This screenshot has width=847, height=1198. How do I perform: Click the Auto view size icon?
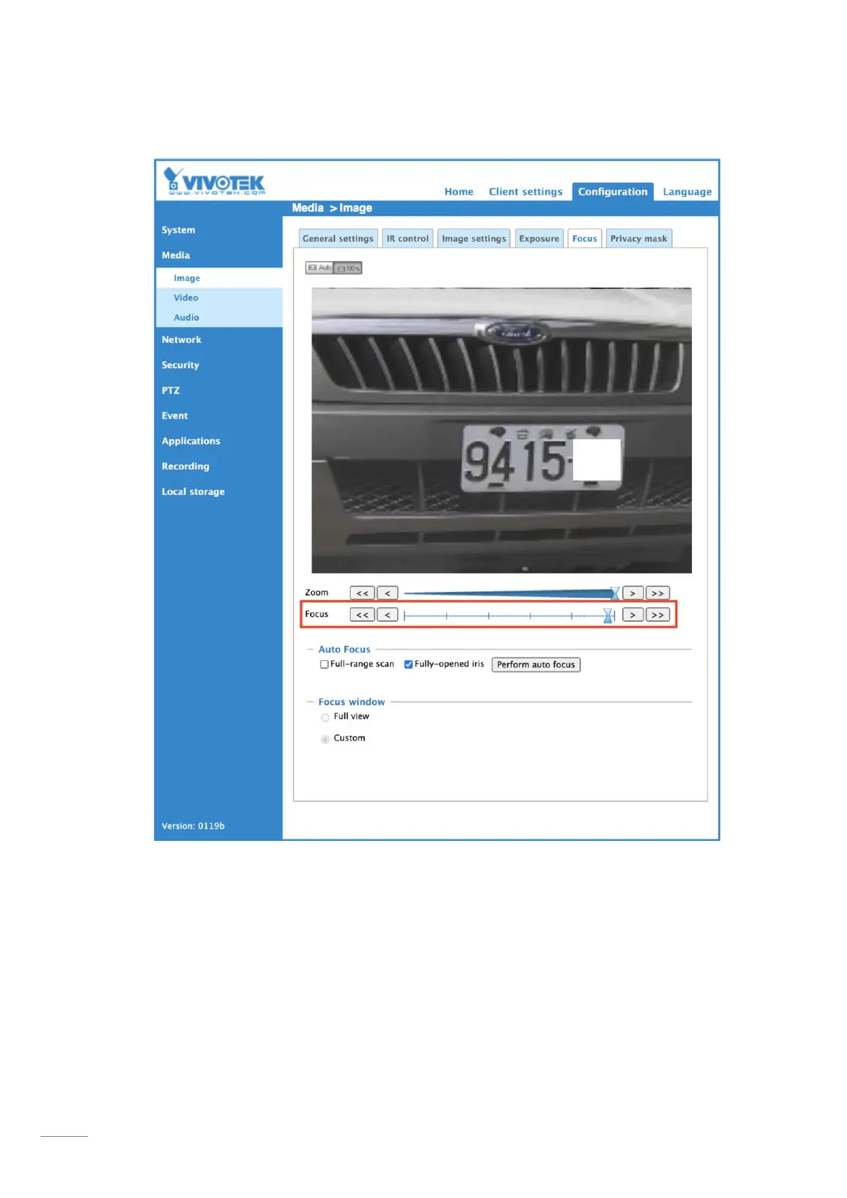tap(319, 267)
